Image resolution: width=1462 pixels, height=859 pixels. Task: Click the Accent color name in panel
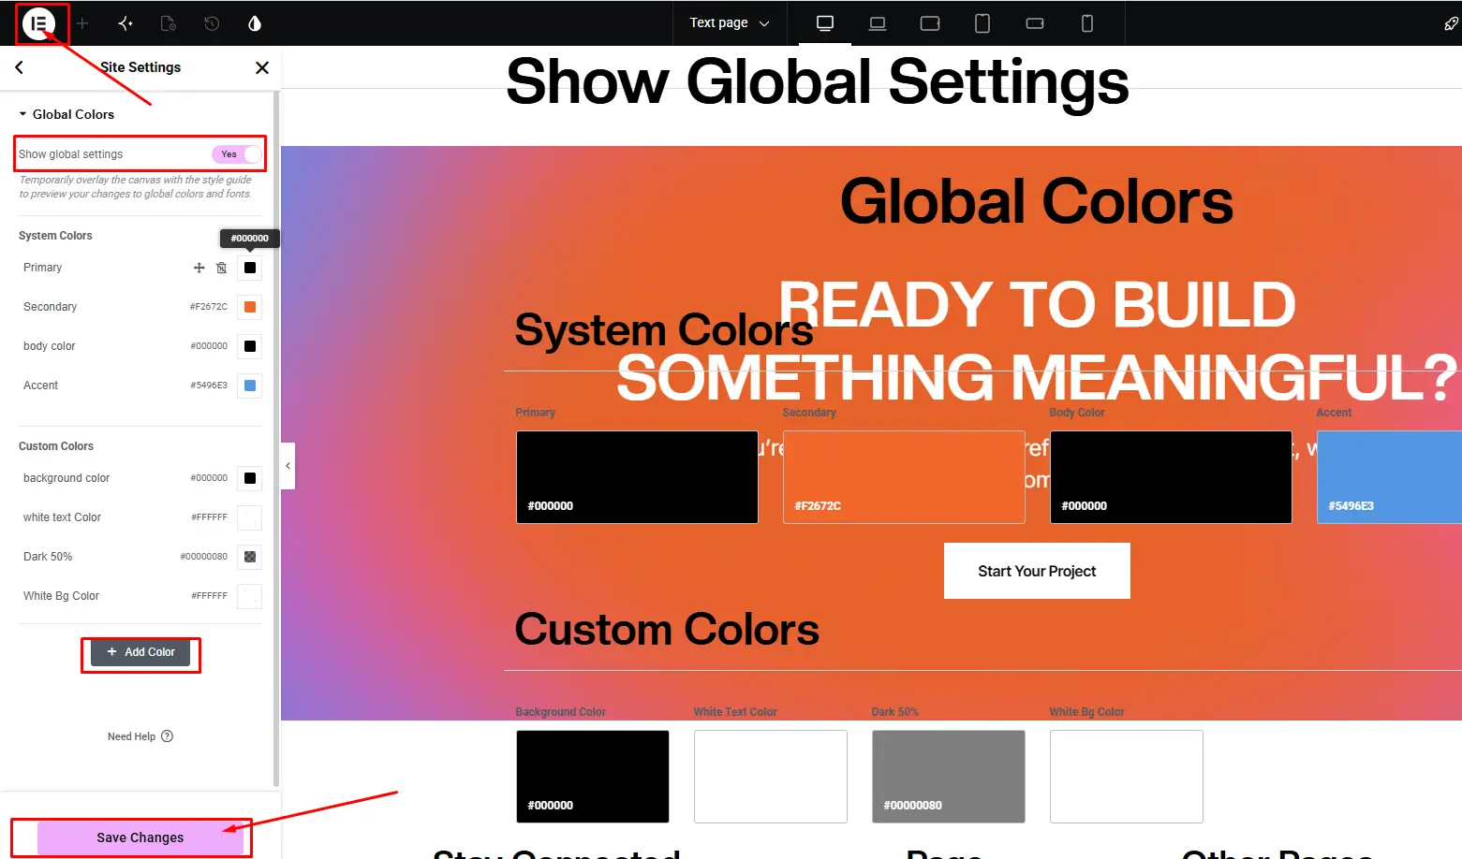pos(41,386)
